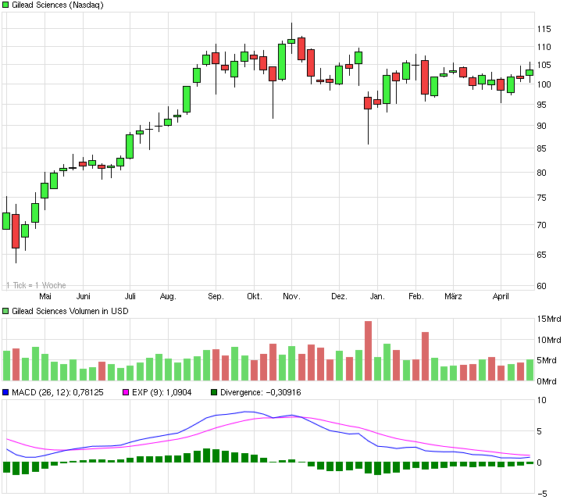The height and width of the screenshot is (500, 567).
Task: Click the 'Jan.' month label
Action: click(377, 296)
